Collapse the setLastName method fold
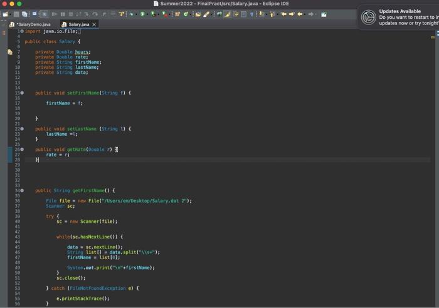The image size is (439, 308). coord(22,129)
